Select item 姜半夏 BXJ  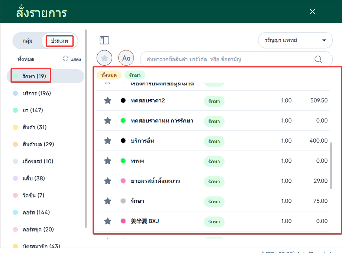tap(145, 221)
